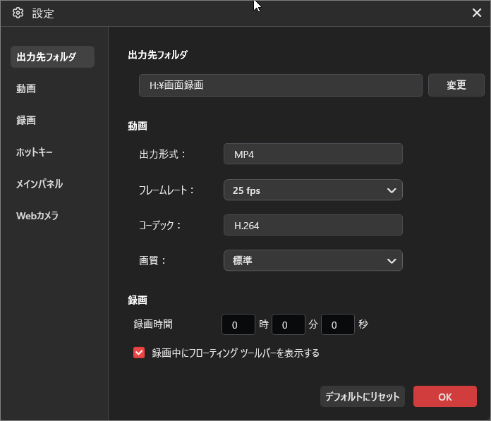
Task: Open the 録画 section in the sidebar
Action: point(26,120)
